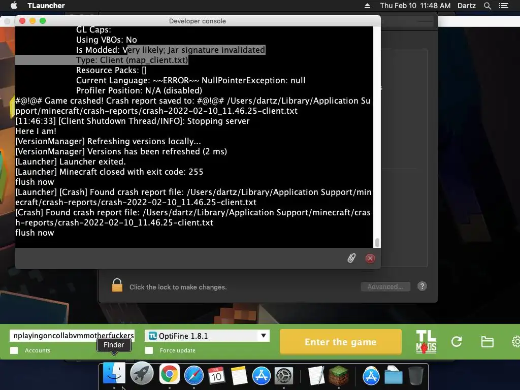This screenshot has width=520, height=390.
Task: Open the TLauncher menu bar item
Action: (x=46, y=6)
